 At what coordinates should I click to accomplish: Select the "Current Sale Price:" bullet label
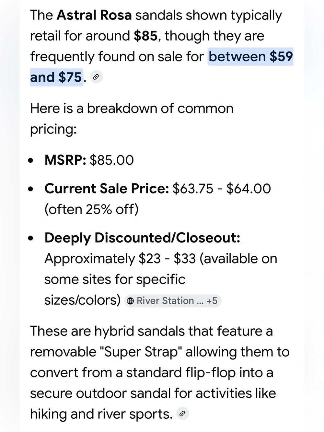(107, 189)
